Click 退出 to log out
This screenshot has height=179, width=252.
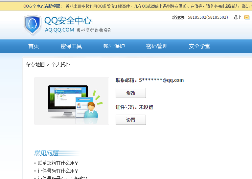coord(237,17)
